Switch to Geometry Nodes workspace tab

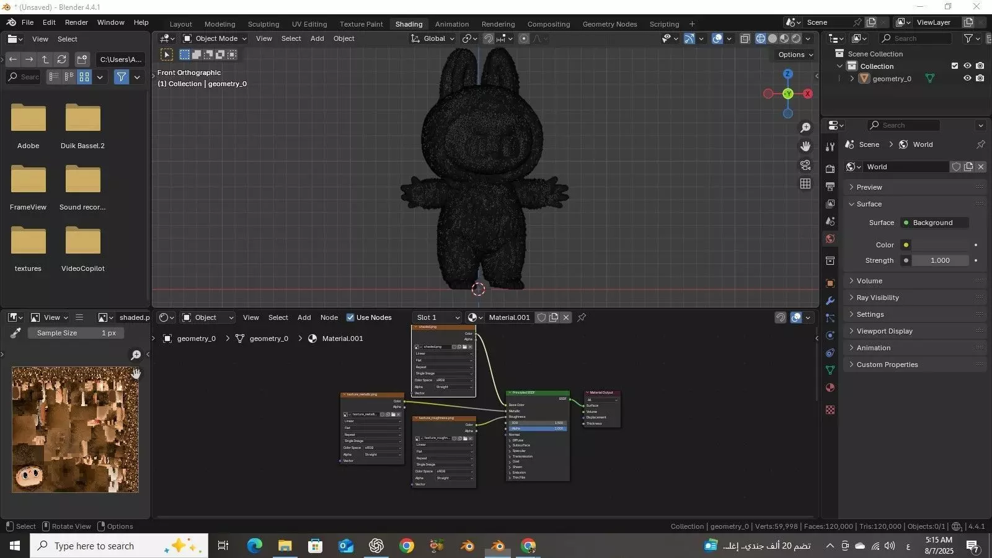click(609, 24)
